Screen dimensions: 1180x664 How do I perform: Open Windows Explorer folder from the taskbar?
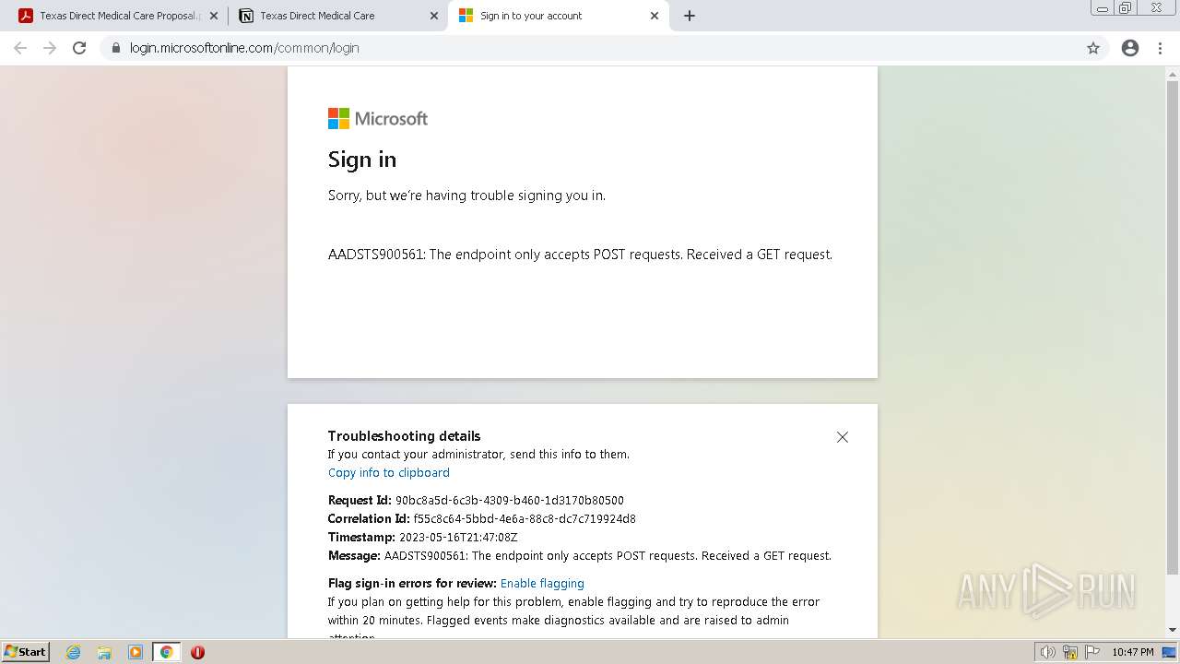[x=104, y=652]
